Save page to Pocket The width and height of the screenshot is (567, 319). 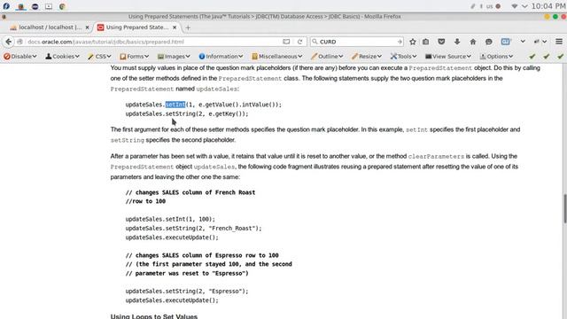click(441, 42)
